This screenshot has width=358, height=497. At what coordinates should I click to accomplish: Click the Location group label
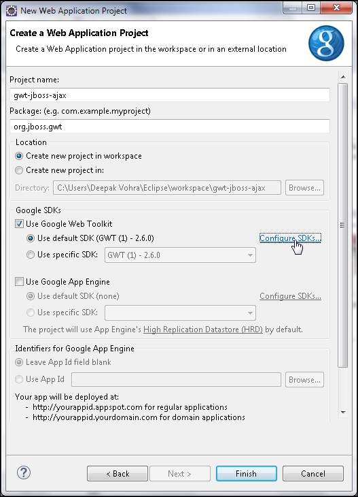tap(31, 142)
